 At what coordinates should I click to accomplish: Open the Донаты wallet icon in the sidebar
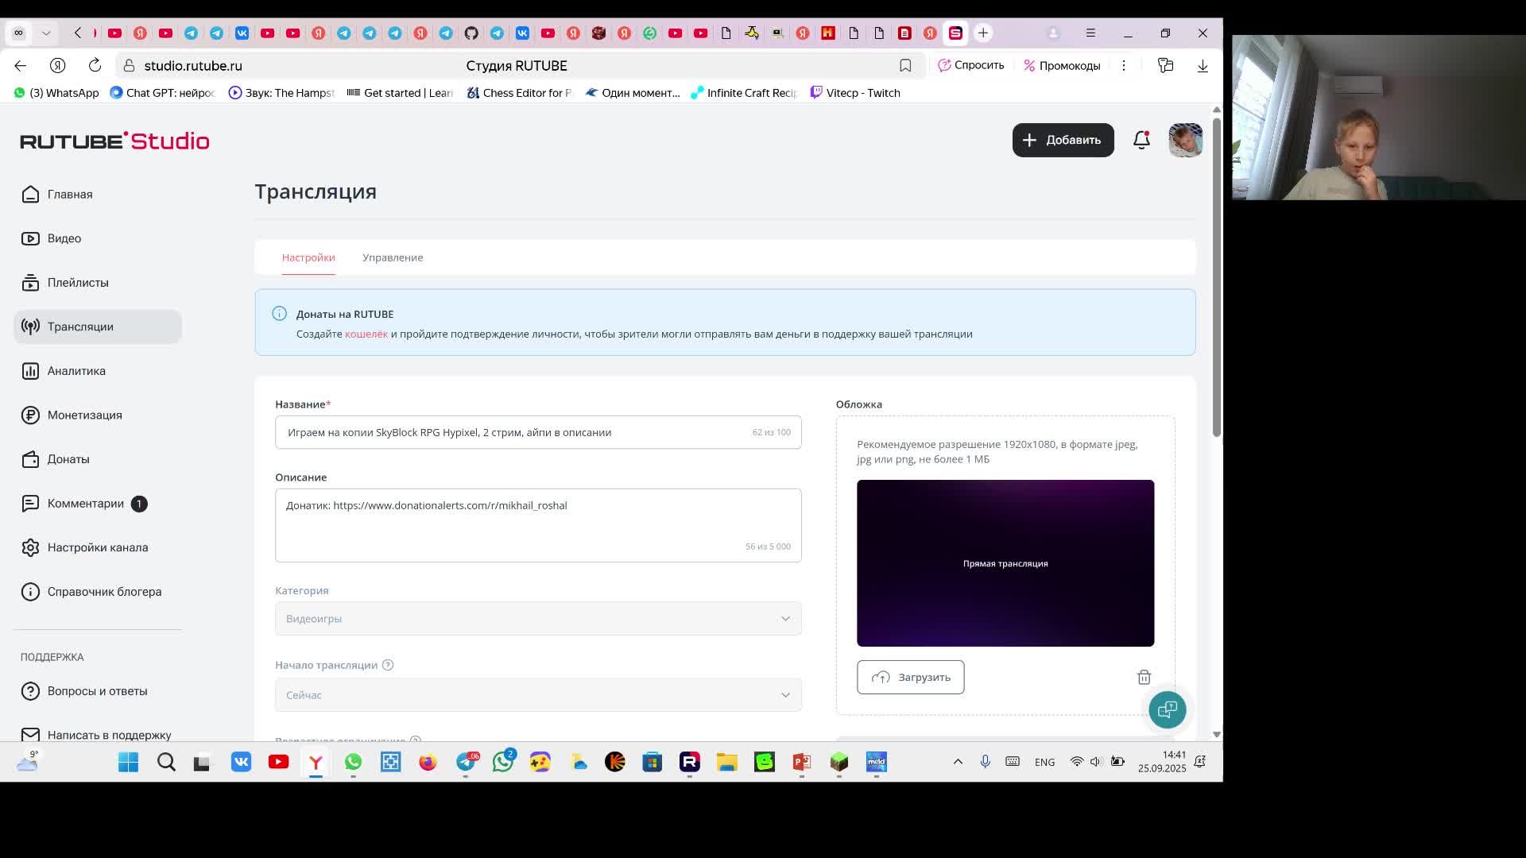30,459
